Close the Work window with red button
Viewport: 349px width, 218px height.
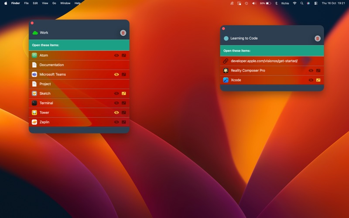(32, 23)
